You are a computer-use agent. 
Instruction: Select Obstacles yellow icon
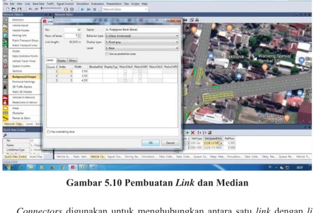point(5,113)
